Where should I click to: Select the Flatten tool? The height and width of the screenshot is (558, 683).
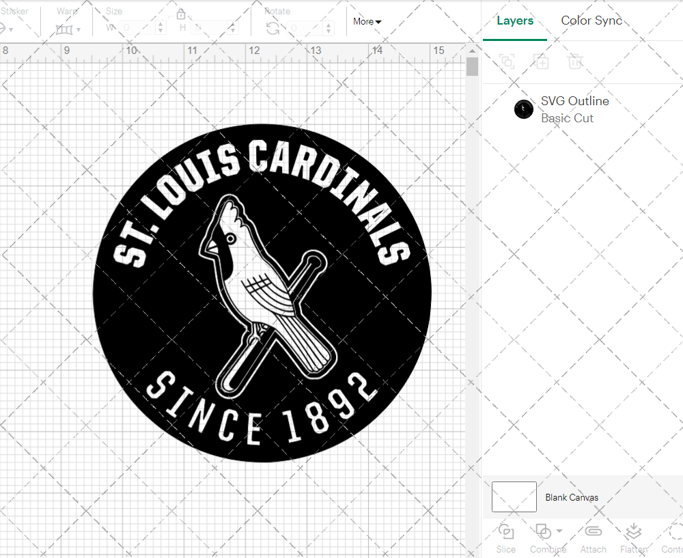(x=633, y=539)
